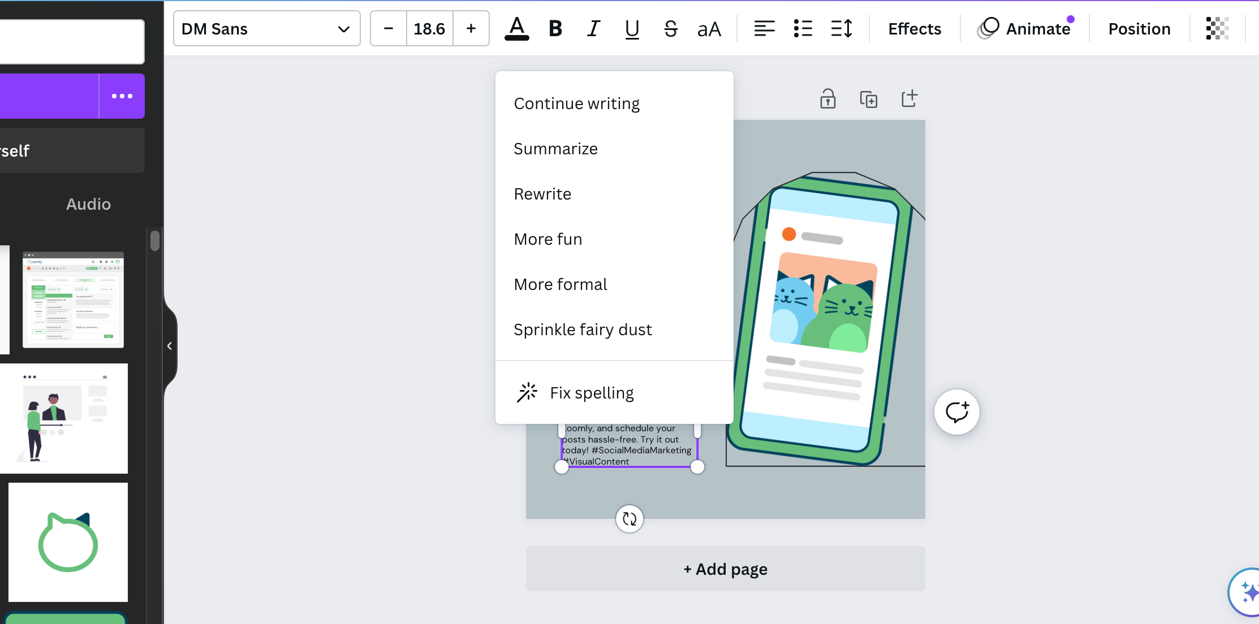This screenshot has width=1259, height=624.
Task: Open the DM Sans font dropdown
Action: (266, 28)
